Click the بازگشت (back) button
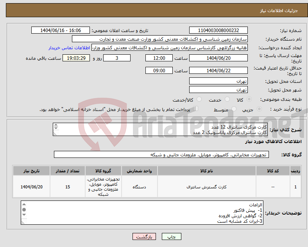Screen dimensions: 308x247 [x=144, y=236]
